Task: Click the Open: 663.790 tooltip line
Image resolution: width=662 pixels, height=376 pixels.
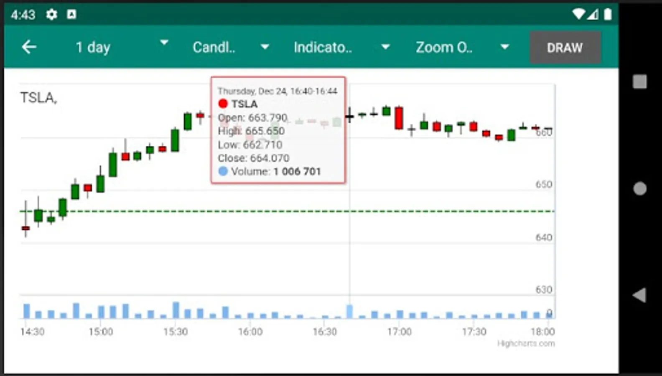Action: (253, 117)
